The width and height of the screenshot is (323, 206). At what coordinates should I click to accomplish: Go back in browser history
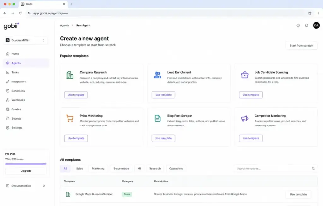coord(5,13)
